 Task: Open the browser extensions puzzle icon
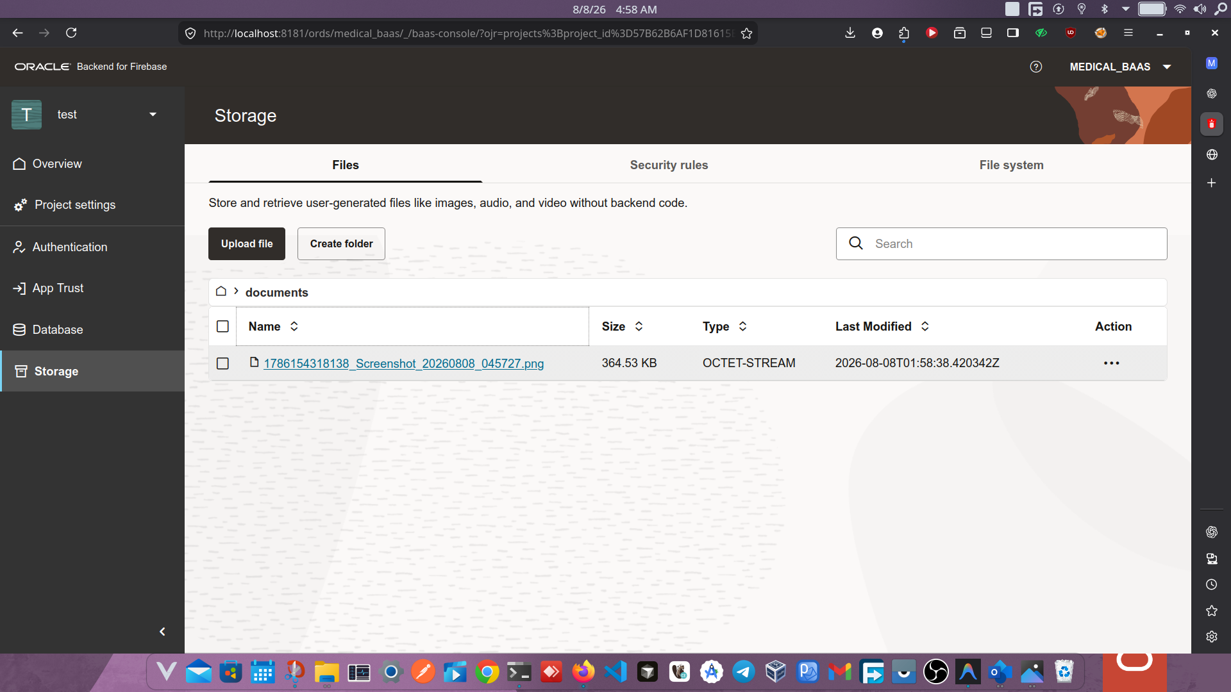pos(904,33)
